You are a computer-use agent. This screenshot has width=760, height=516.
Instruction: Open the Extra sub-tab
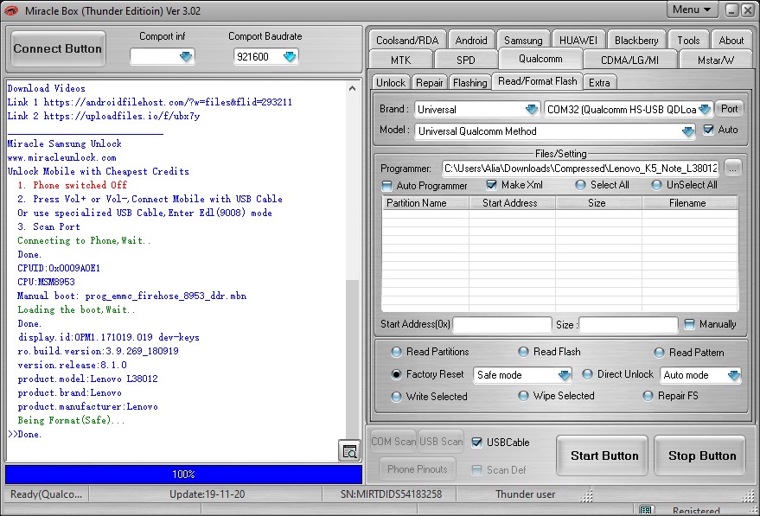(599, 82)
